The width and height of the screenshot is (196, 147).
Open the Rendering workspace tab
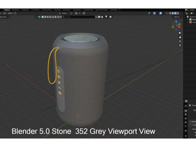77,10
